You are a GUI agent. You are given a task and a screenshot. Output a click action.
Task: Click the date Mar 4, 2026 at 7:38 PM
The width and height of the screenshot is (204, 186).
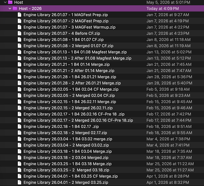pyautogui.click(x=168, y=139)
